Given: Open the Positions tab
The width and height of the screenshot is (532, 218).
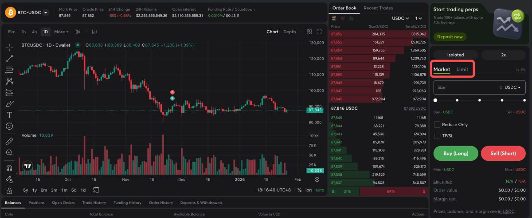Looking at the screenshot, I should pyautogui.click(x=36, y=203).
